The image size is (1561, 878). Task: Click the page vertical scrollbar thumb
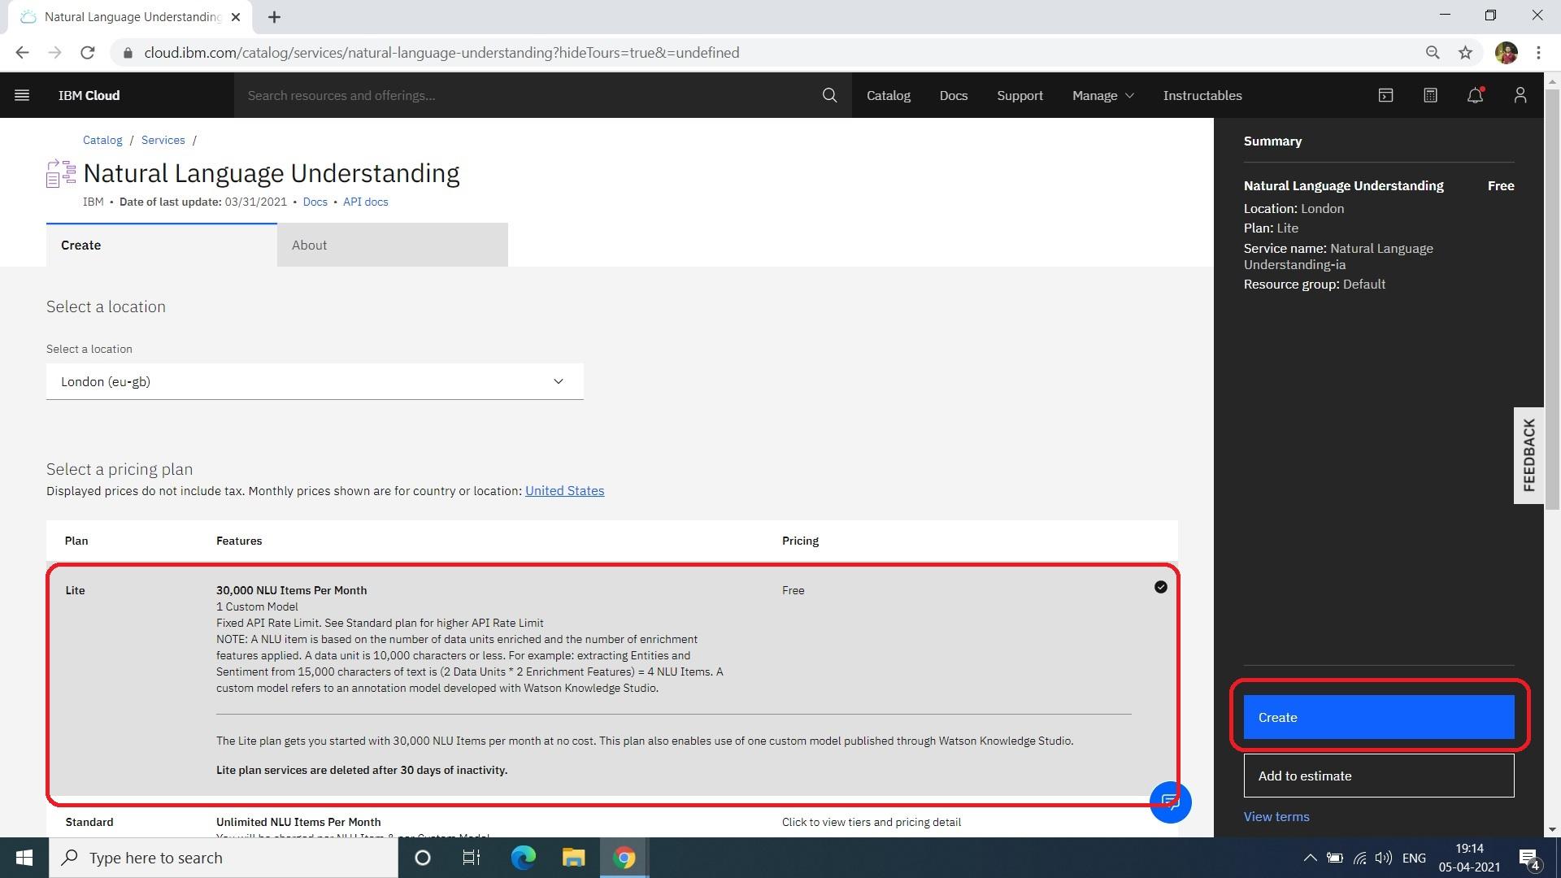1552,301
